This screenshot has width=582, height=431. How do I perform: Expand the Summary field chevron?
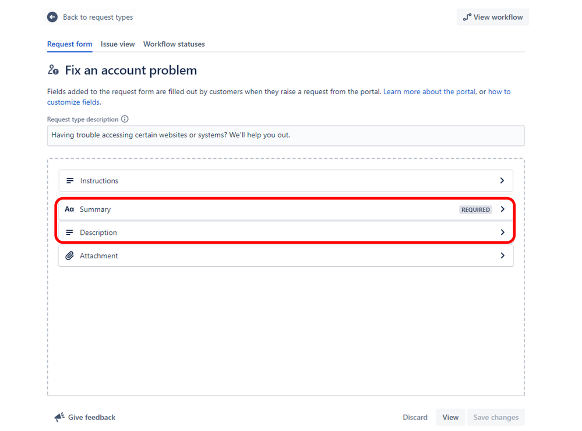(x=503, y=209)
